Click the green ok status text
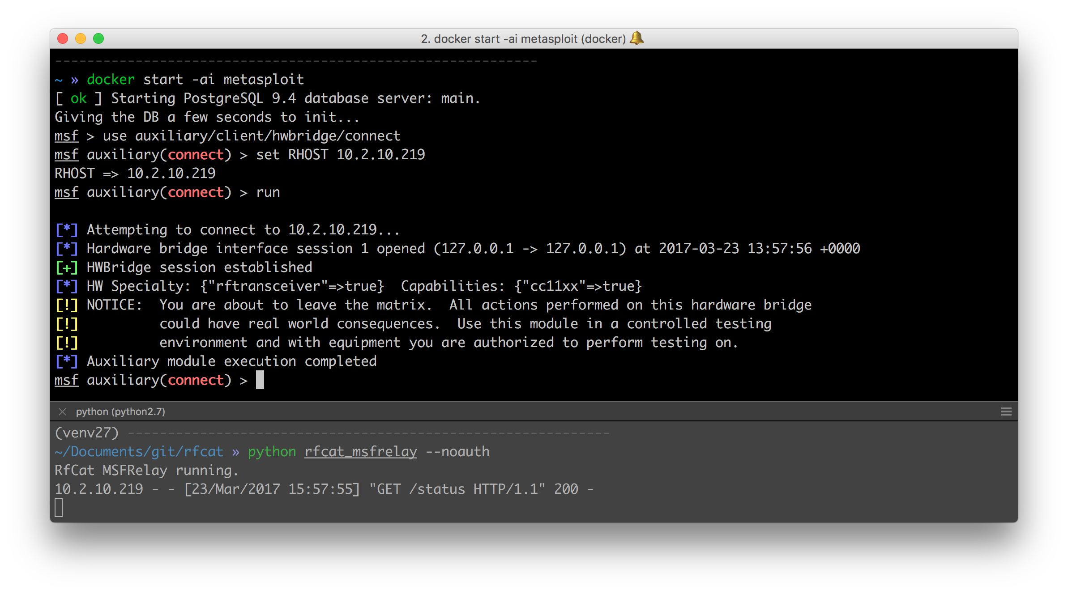 (x=78, y=98)
